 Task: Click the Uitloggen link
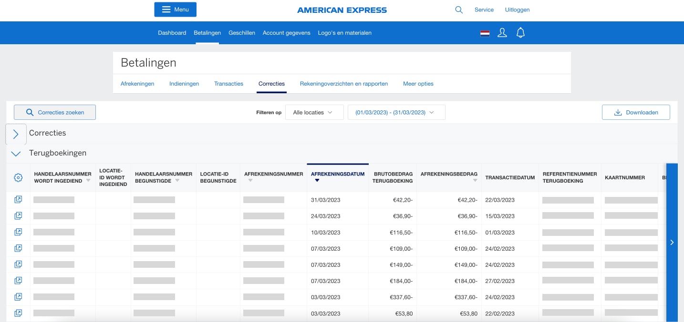pyautogui.click(x=517, y=10)
